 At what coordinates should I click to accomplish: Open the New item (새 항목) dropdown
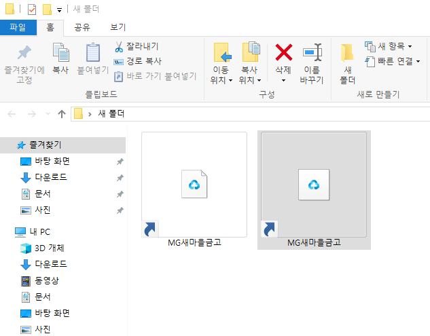point(389,46)
